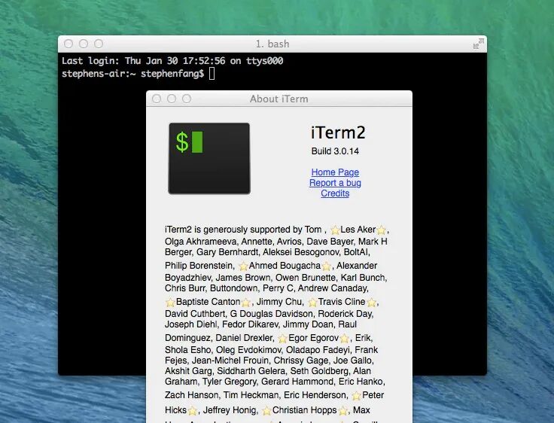Image resolution: width=554 pixels, height=423 pixels.
Task: Click the name 'Jimmy Chu'
Action: point(279,302)
